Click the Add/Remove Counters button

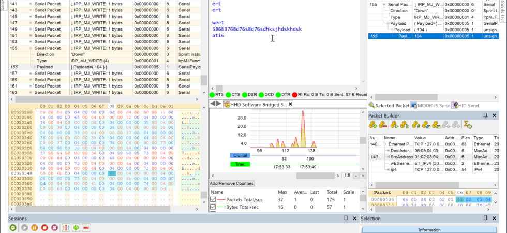[232, 183]
